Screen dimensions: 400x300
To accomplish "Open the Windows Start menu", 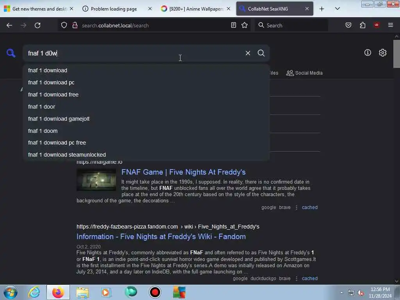I will pos(10,292).
